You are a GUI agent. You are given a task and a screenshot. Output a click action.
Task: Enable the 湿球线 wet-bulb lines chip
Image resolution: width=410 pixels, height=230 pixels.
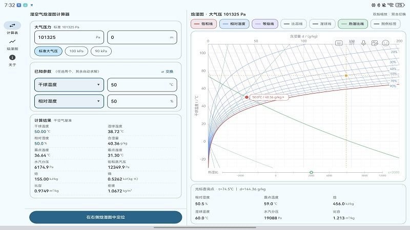322,24
